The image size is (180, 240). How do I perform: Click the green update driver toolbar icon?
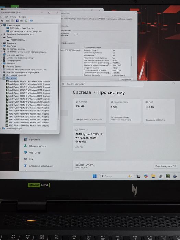(x=26, y=21)
